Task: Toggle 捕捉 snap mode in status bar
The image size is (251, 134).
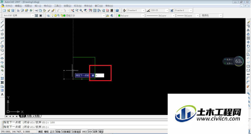Action: click(x=40, y=132)
